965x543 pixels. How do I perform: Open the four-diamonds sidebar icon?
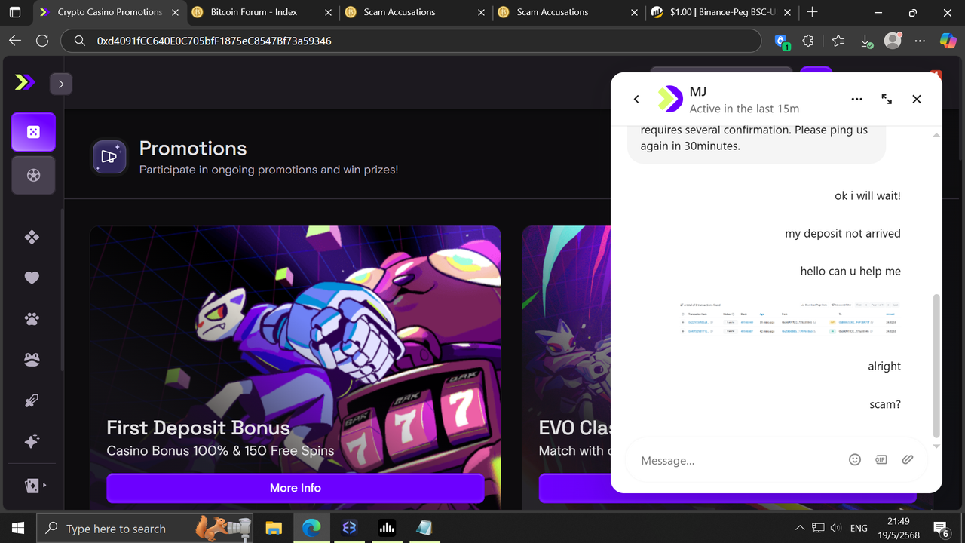32,237
